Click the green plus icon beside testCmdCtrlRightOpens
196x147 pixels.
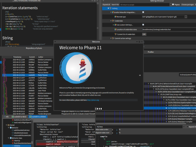click(13, 123)
